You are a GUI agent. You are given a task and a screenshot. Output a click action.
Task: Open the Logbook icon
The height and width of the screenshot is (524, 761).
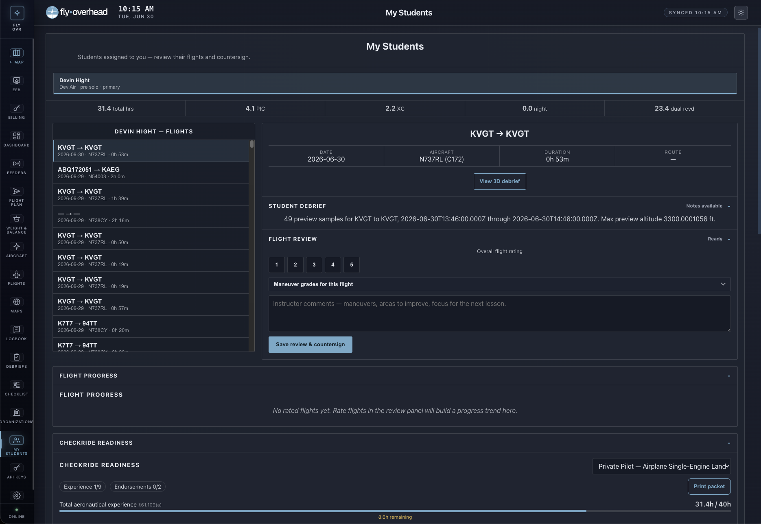[16, 333]
